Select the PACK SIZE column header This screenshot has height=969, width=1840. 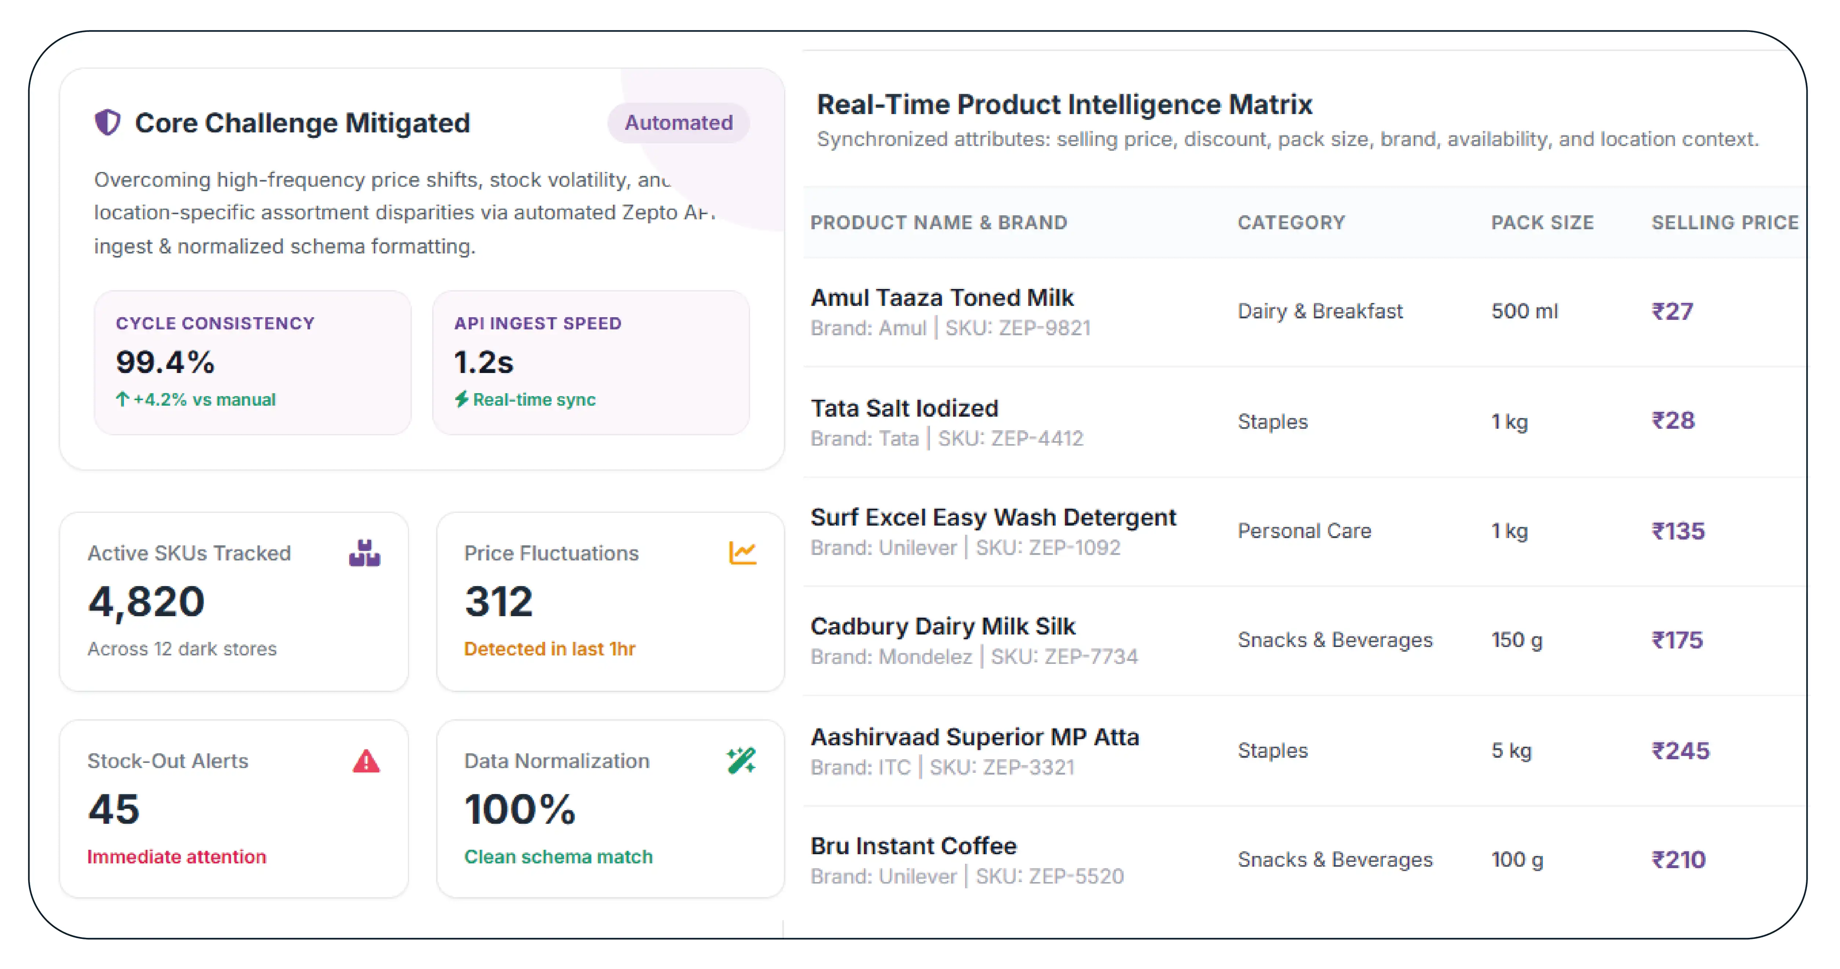[1542, 223]
